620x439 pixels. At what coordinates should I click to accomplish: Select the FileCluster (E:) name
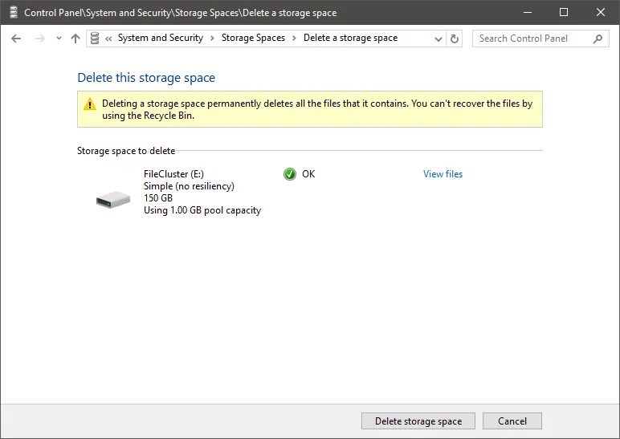(173, 174)
